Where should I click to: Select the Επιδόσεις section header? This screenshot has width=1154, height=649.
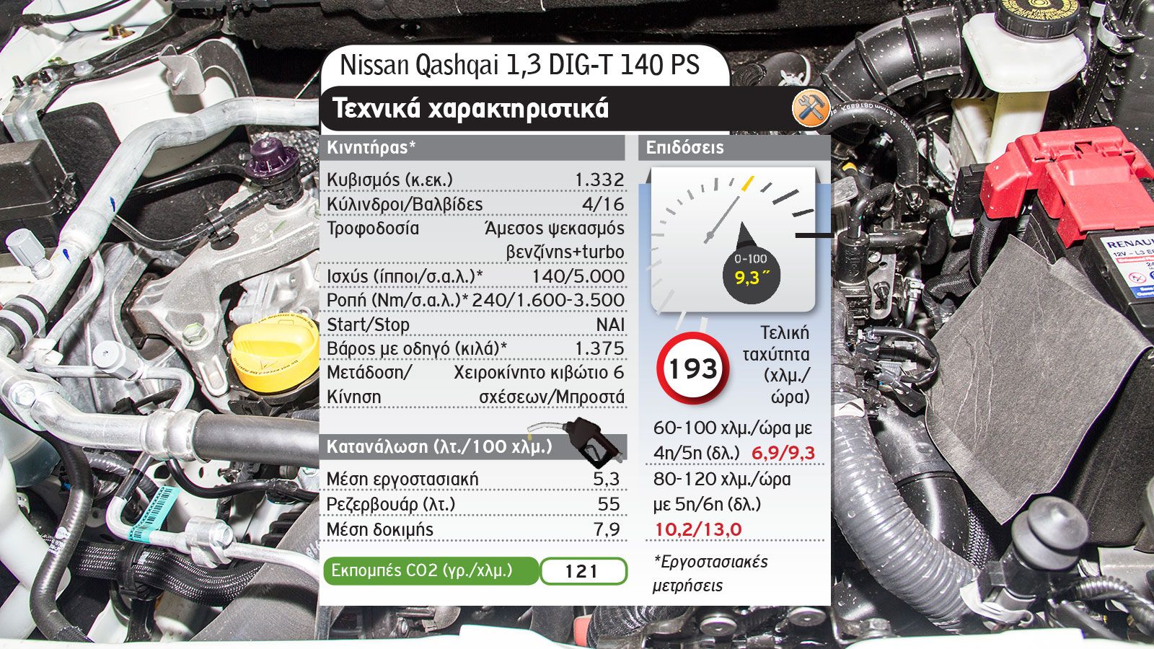pos(734,147)
